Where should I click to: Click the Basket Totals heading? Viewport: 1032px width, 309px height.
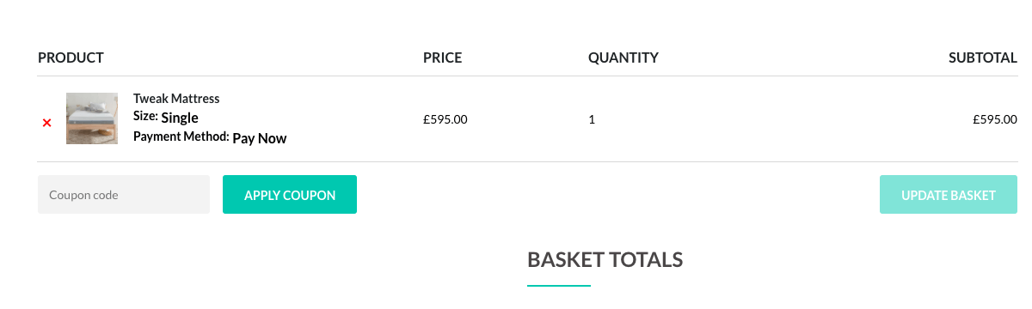605,259
